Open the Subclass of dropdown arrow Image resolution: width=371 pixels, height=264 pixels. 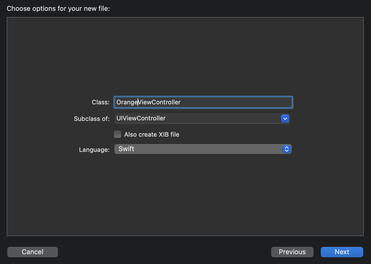coord(285,119)
